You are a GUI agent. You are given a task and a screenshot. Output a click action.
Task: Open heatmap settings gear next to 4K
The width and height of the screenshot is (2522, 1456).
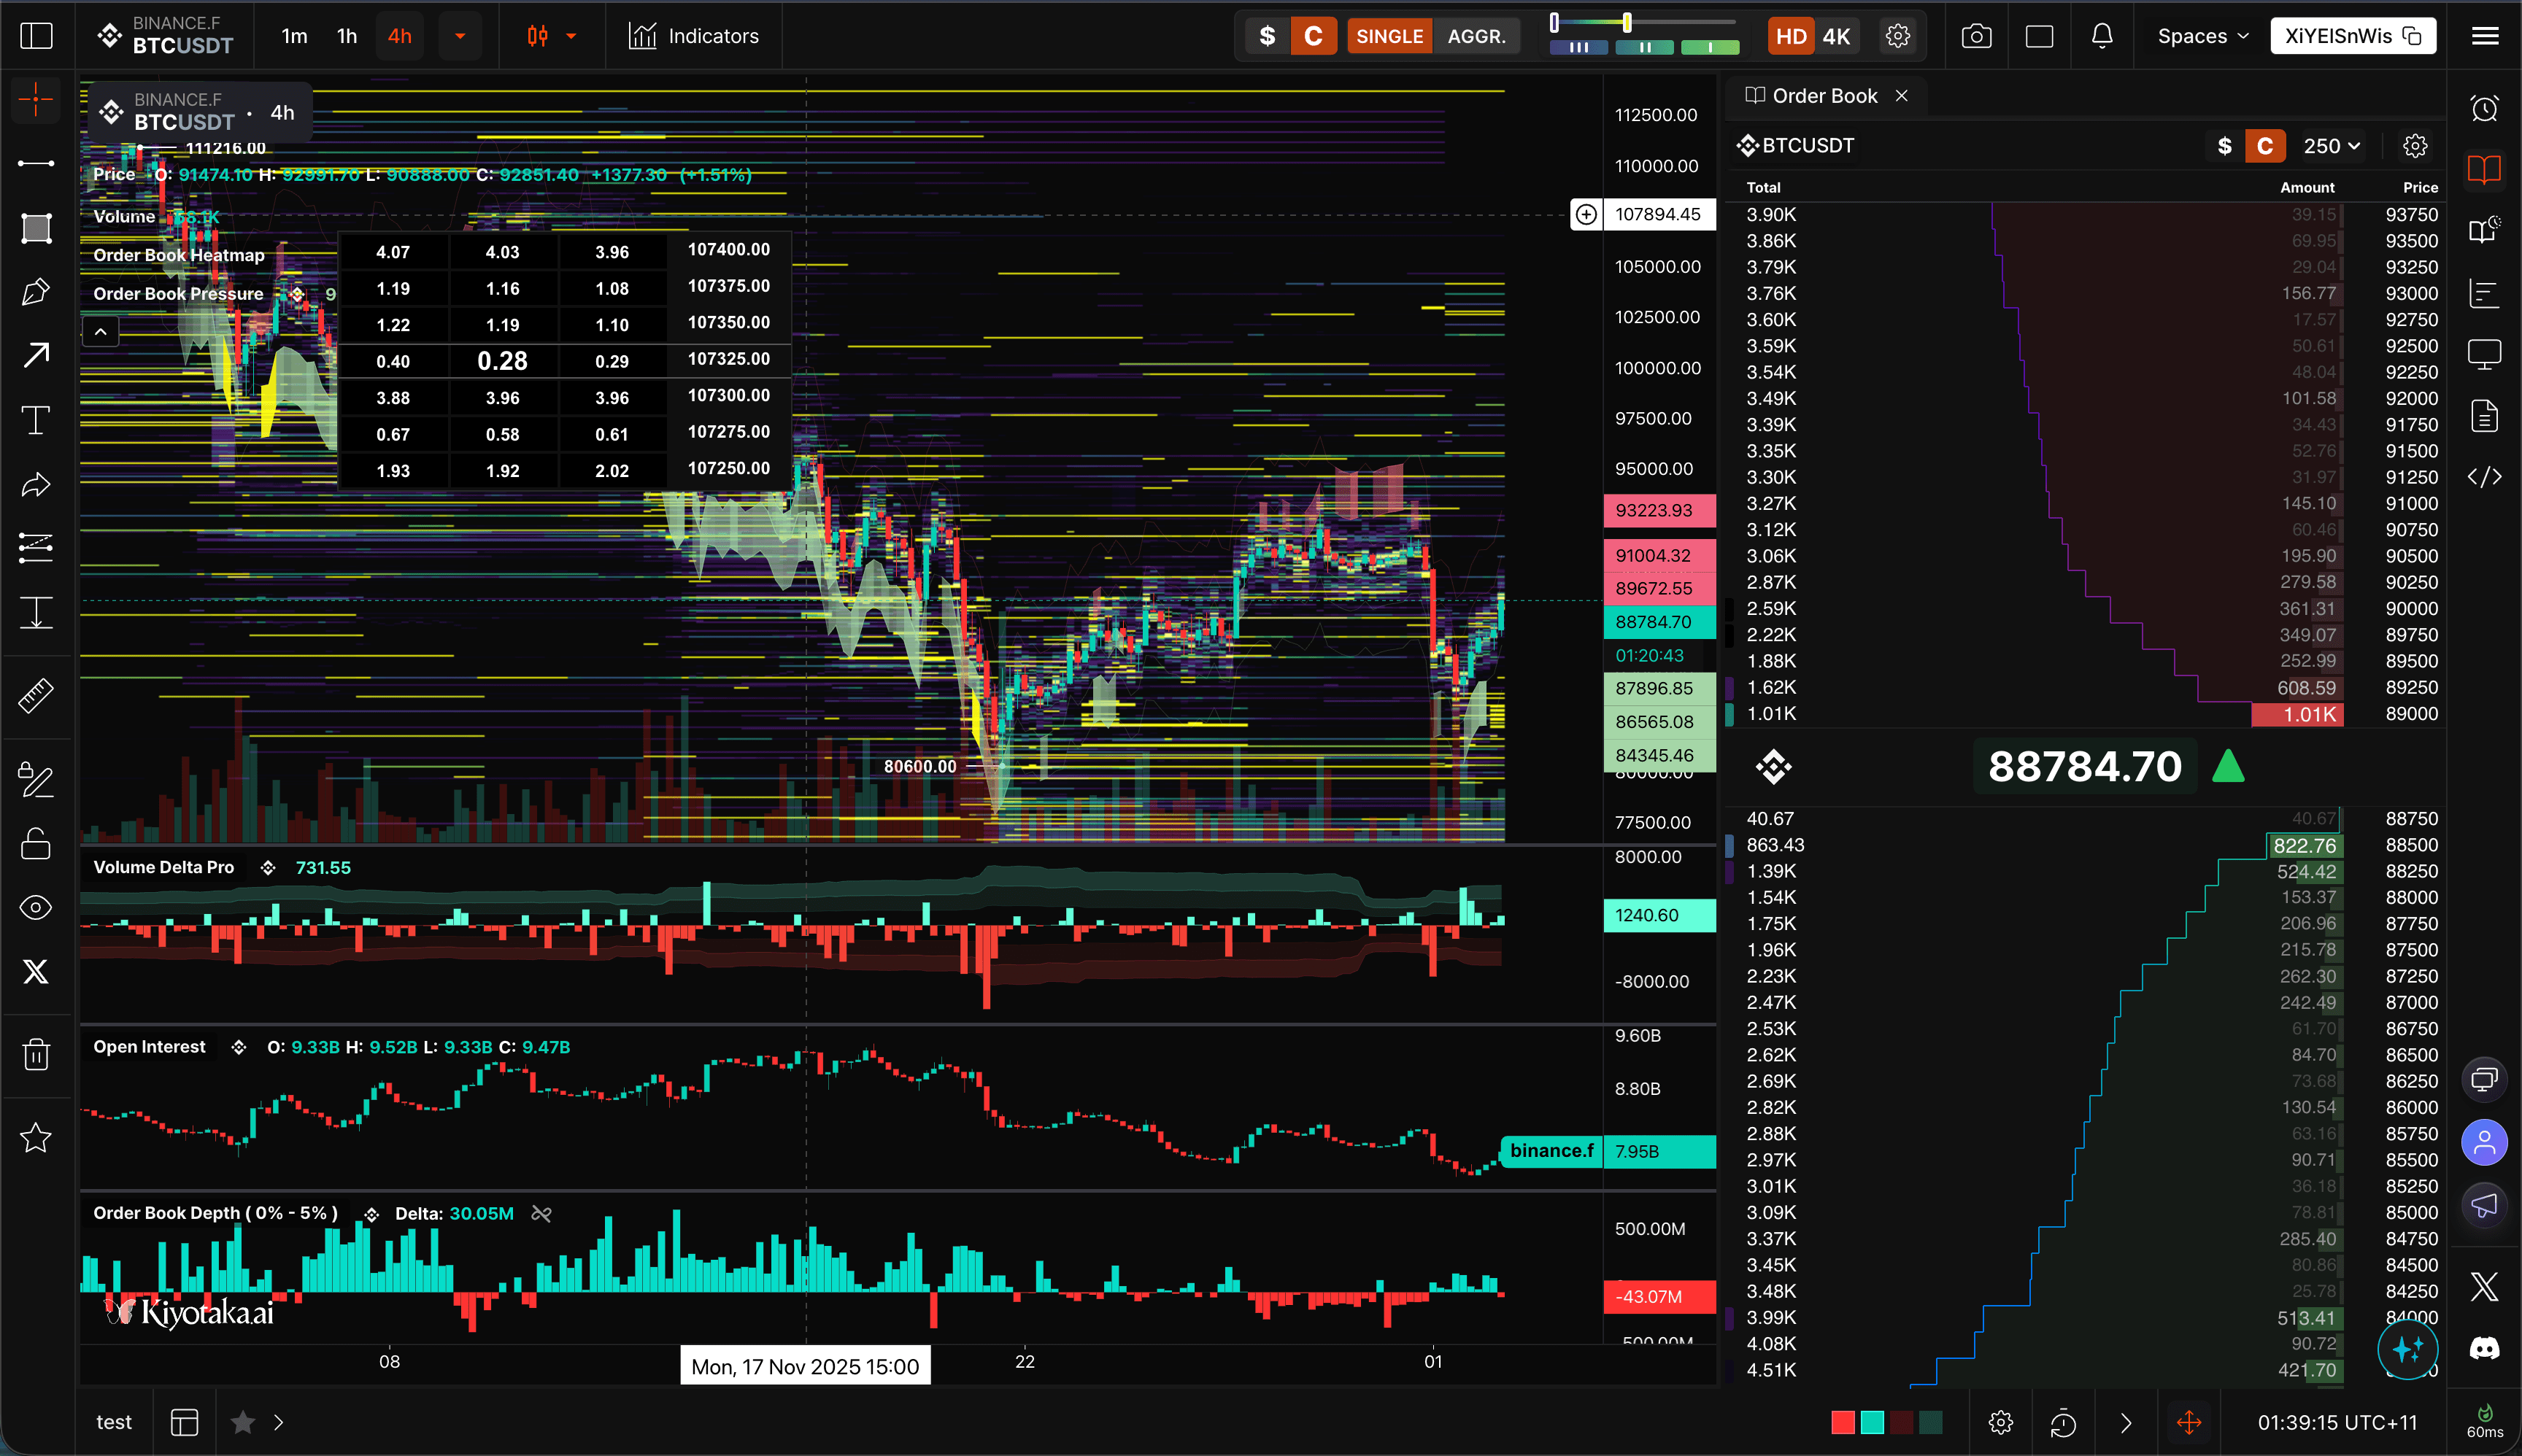tap(1898, 36)
